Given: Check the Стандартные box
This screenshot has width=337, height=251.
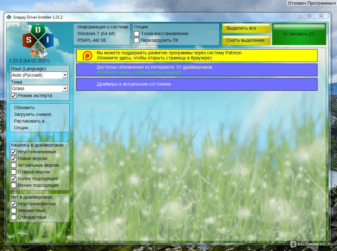Looking at the screenshot, I should [x=13, y=217].
